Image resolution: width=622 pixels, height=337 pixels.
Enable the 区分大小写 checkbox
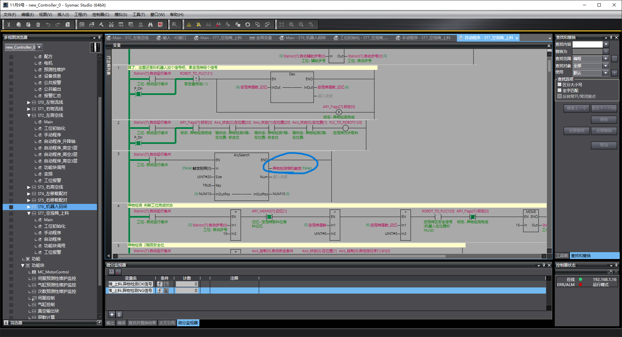[559, 84]
